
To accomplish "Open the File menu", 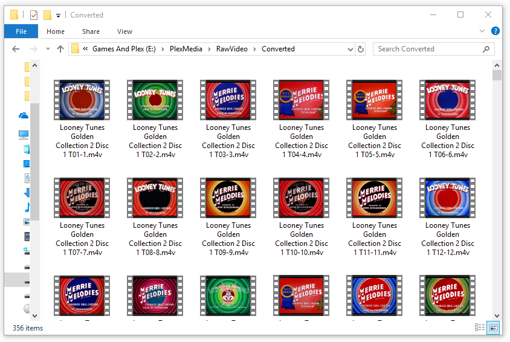I will [x=21, y=31].
